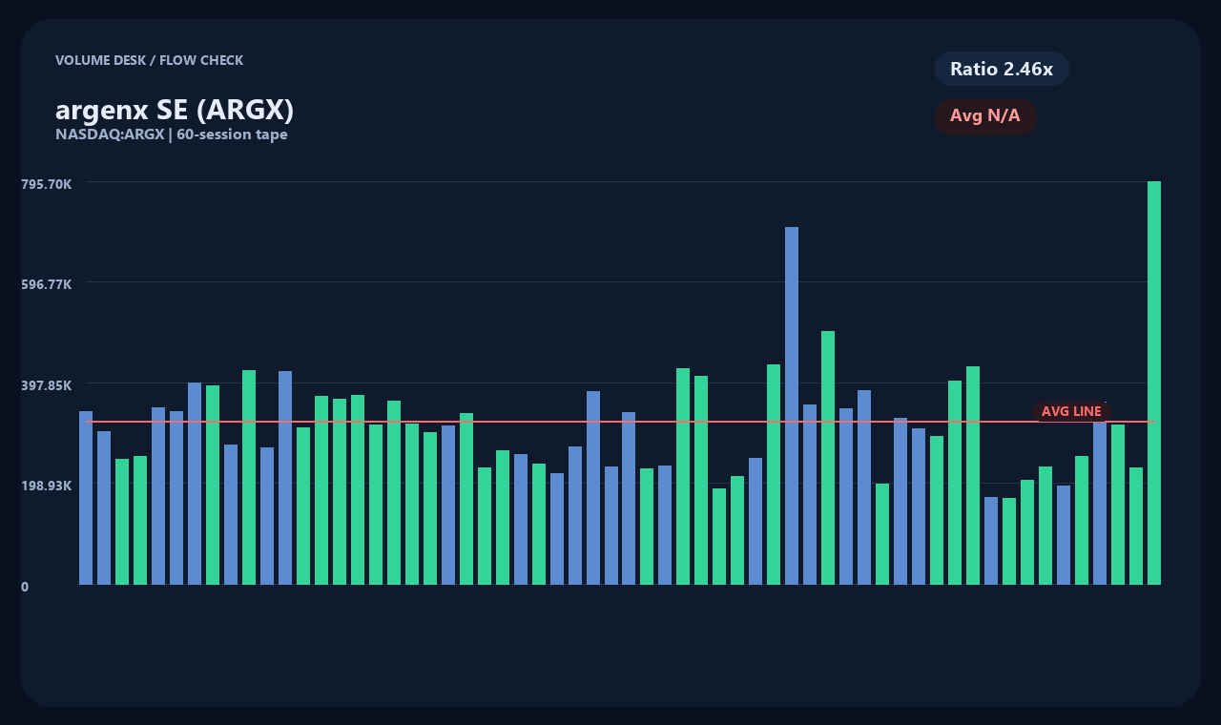This screenshot has height=725, width=1221.
Task: Click the argenx SE (ARGX) title
Action: (x=175, y=110)
